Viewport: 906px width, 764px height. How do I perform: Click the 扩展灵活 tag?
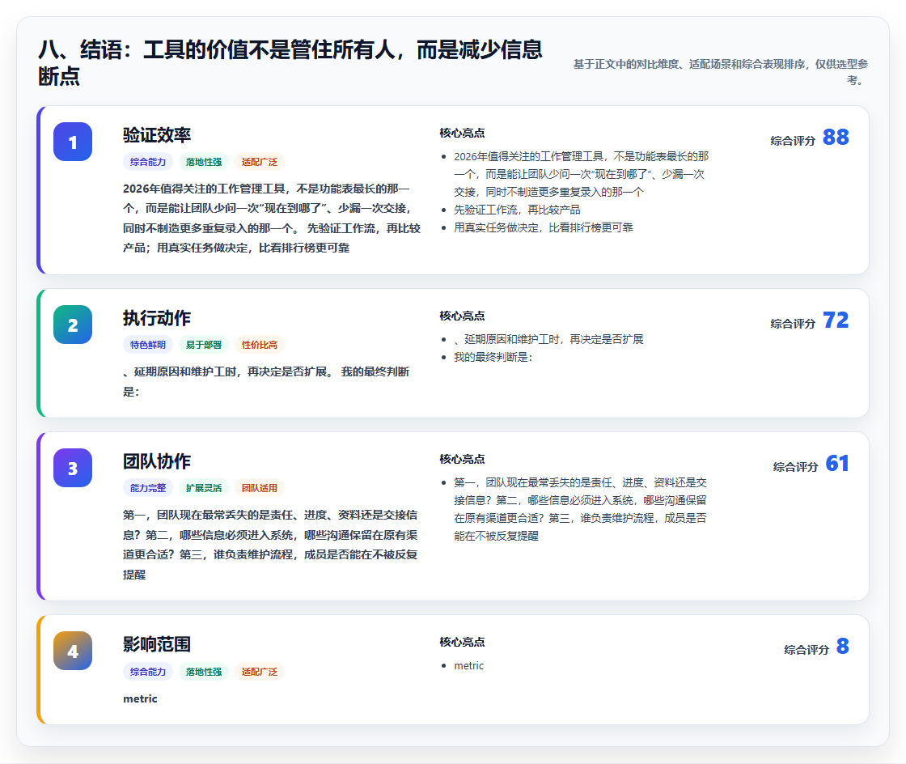coord(203,488)
